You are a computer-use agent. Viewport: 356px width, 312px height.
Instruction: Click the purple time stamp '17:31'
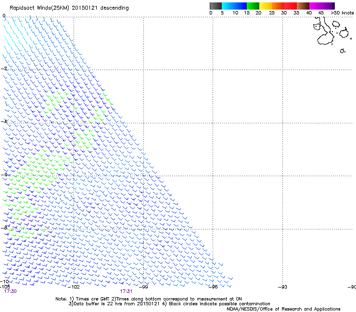coord(126,291)
